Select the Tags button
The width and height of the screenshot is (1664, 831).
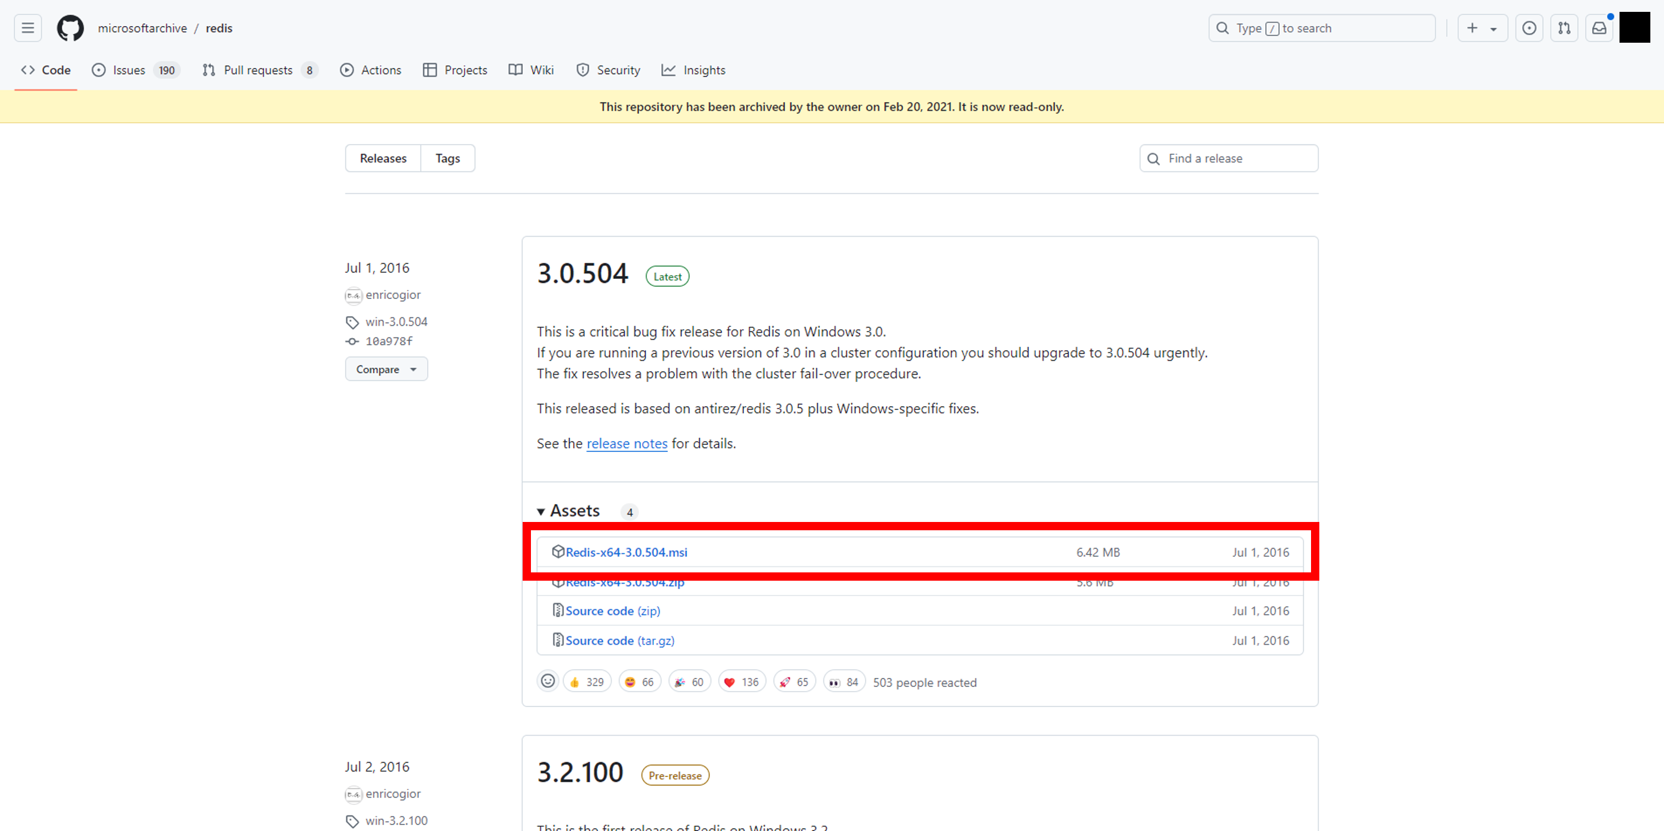coord(448,158)
